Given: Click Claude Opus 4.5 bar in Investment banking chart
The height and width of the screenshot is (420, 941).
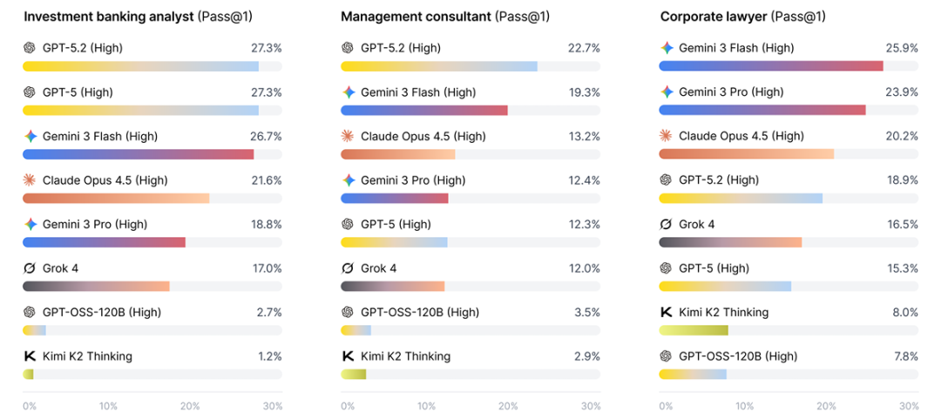Looking at the screenshot, I should pos(115,199).
